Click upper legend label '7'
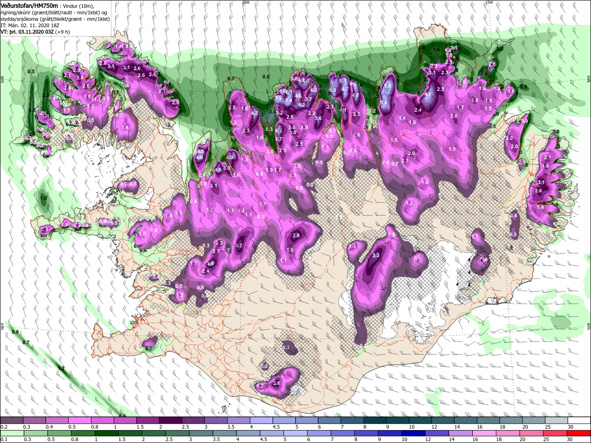This screenshot has height=443, width=591. coord(342,427)
